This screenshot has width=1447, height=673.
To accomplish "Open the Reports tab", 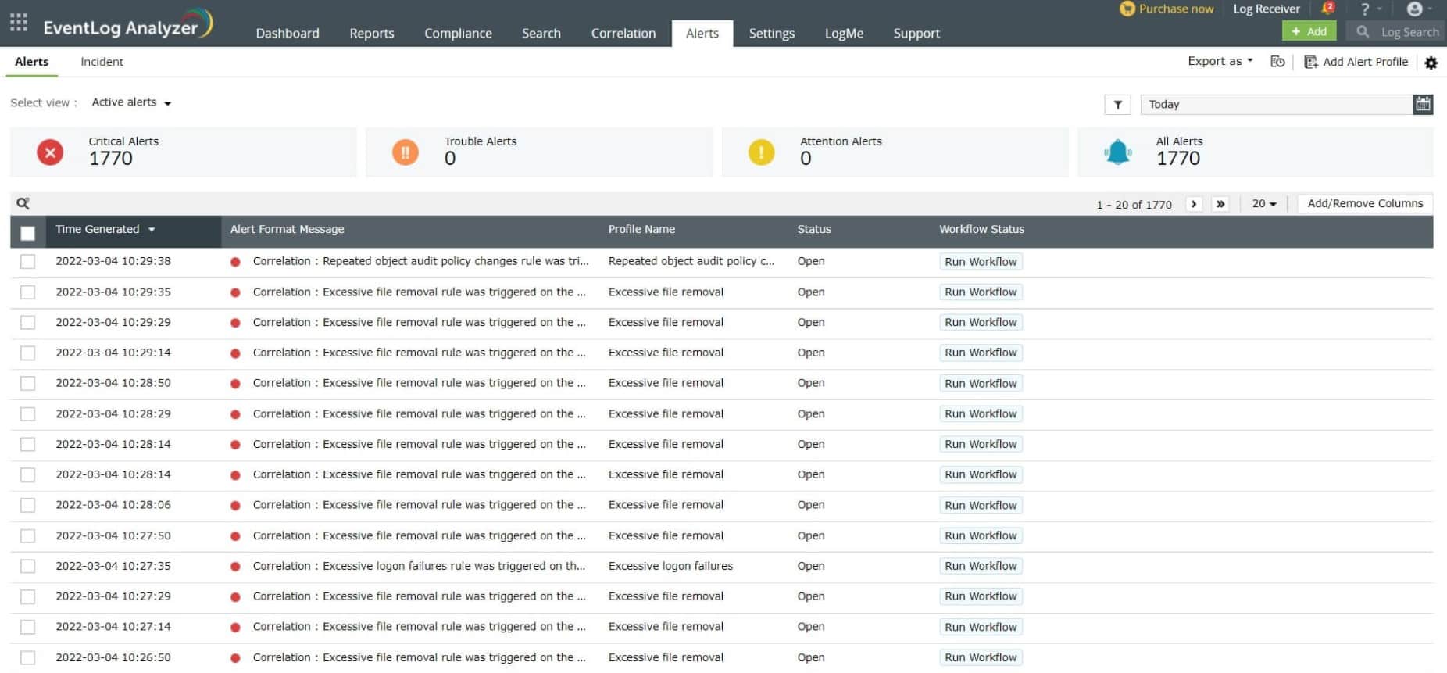I will [x=372, y=33].
